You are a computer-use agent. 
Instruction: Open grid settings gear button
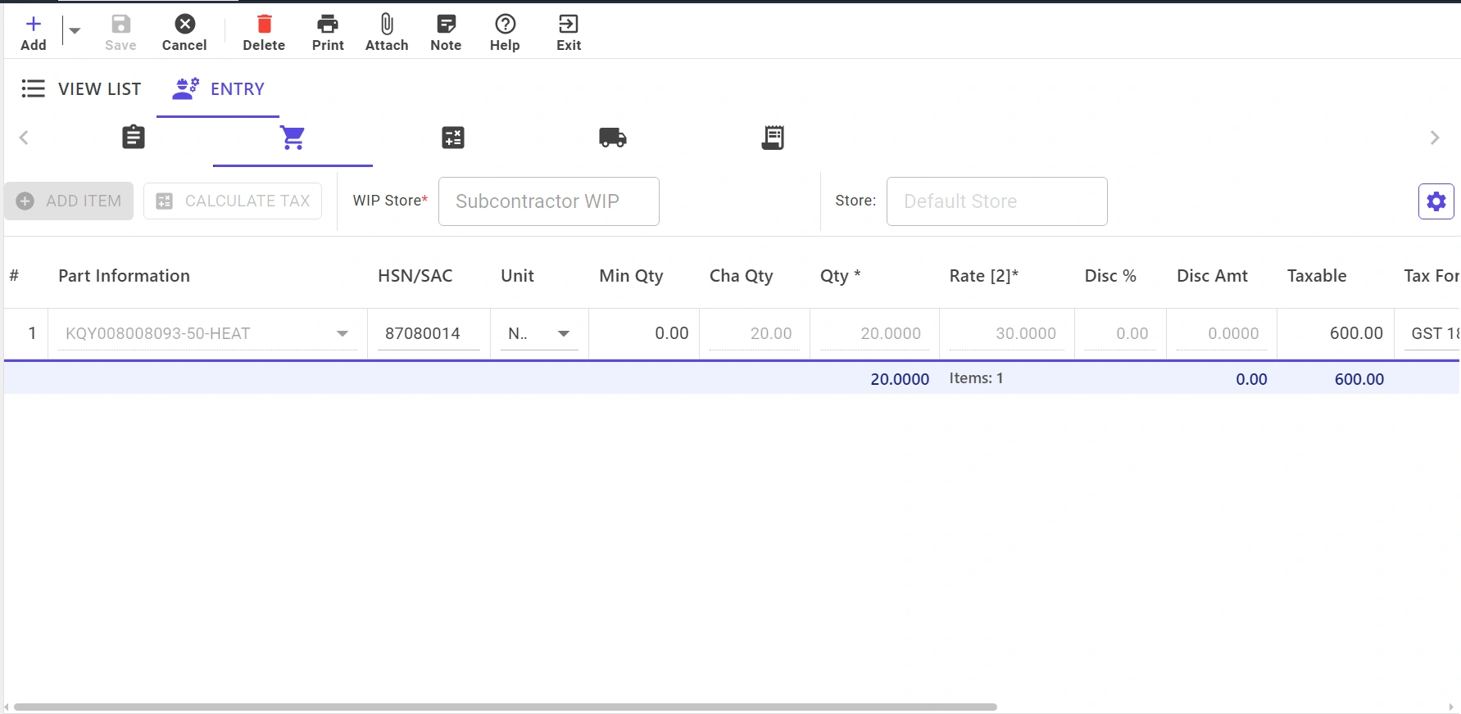pyautogui.click(x=1436, y=201)
